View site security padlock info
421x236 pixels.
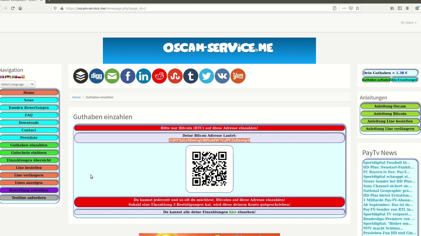click(x=62, y=8)
